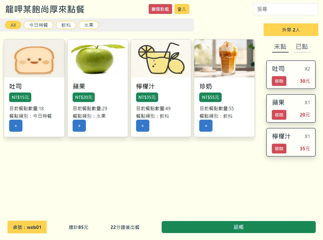Switch to the 已點 tab
323x240 pixels.
[302, 47]
